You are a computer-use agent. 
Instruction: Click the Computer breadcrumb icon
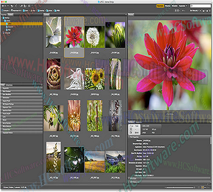pyautogui.click(x=2, y=11)
